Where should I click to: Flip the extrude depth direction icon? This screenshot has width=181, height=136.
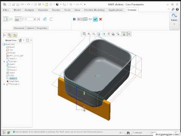coord(38,19)
